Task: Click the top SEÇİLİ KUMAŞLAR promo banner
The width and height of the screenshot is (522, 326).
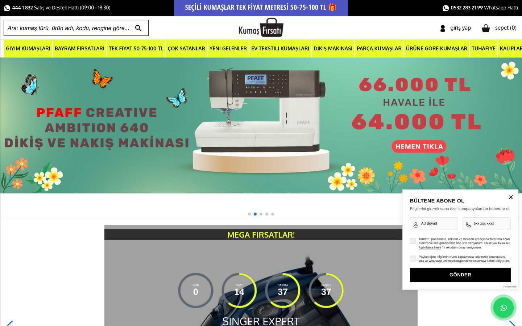Action: point(261,8)
